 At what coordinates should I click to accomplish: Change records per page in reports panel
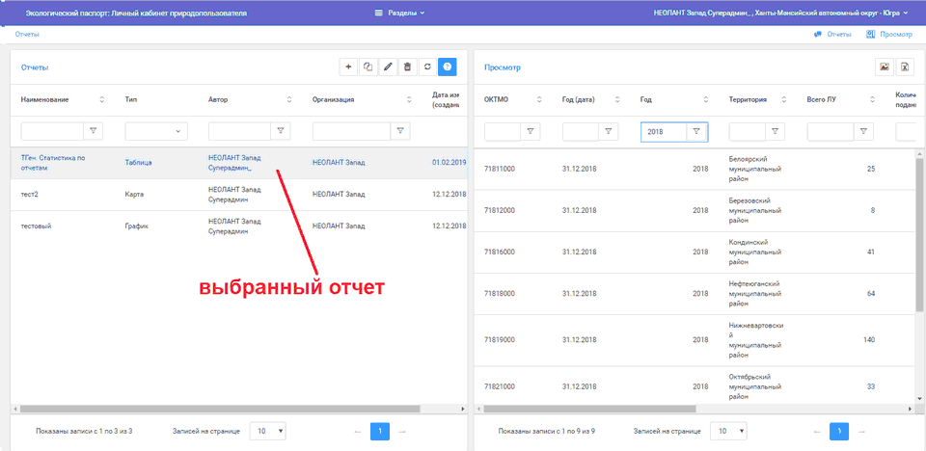coord(268,432)
